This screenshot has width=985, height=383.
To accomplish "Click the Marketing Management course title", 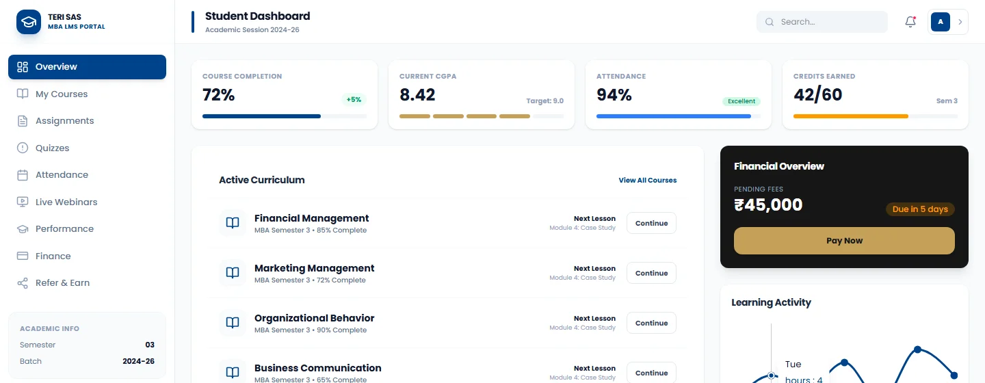I will 314,268.
